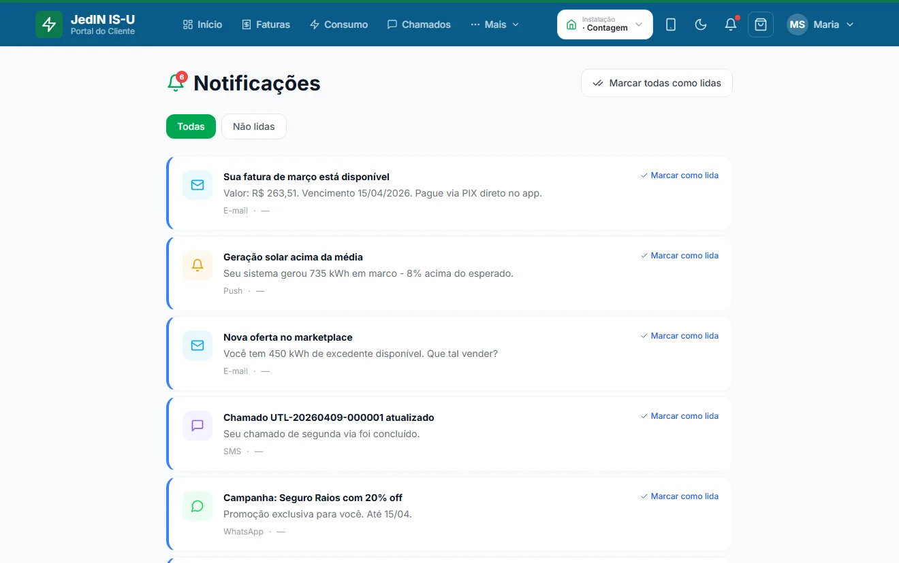This screenshot has height=563, width=899.
Task: Open the shopping bag marketplace icon
Action: [x=761, y=24]
